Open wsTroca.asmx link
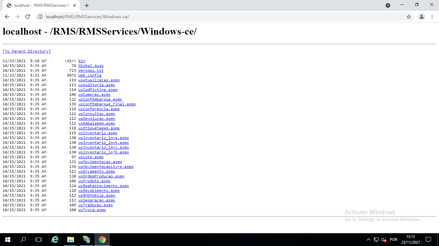This screenshot has height=246, width=439. (92, 210)
